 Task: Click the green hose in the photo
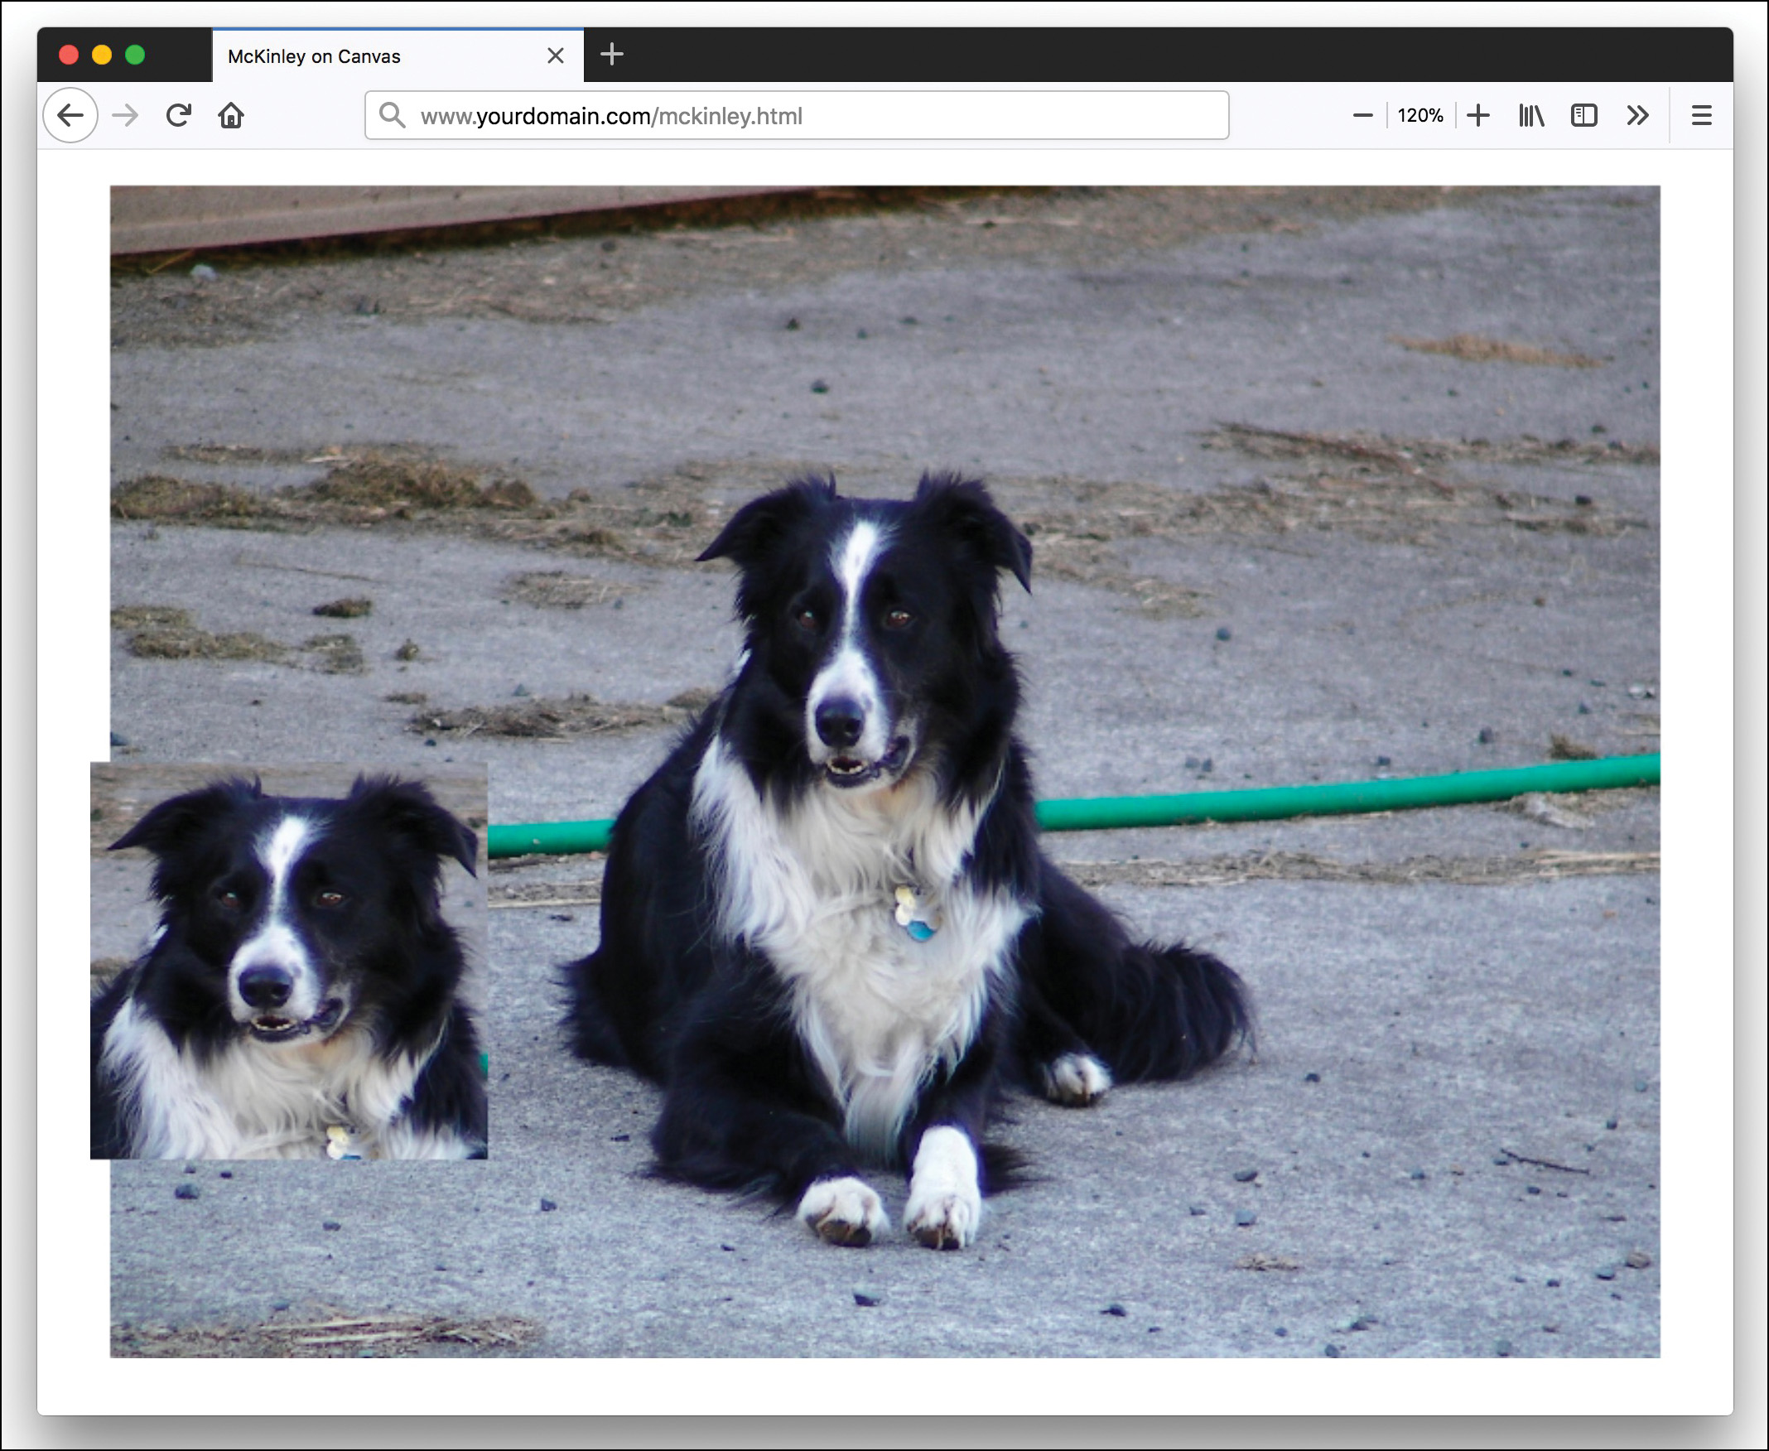click(x=1337, y=798)
